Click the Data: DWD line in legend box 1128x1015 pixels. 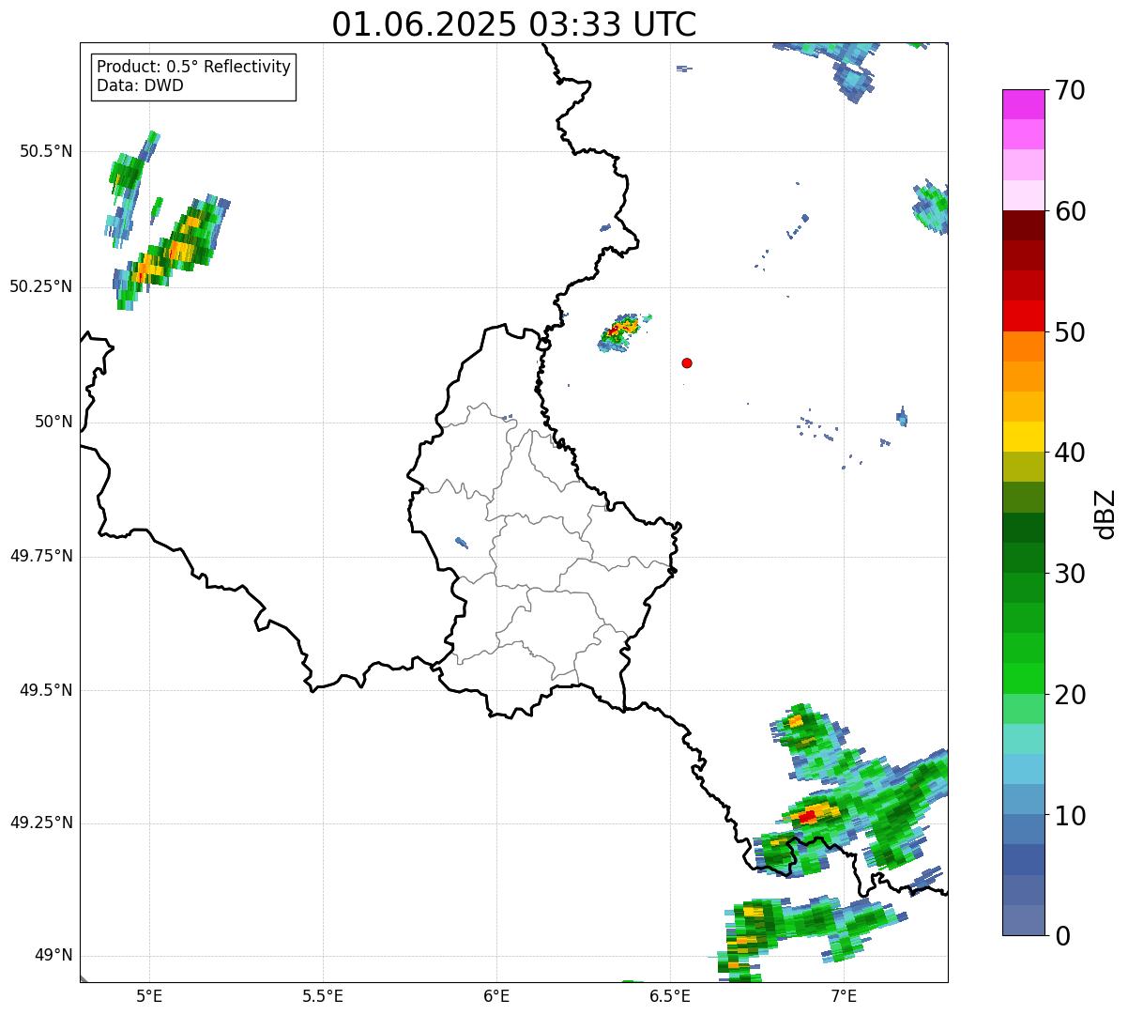[x=140, y=85]
